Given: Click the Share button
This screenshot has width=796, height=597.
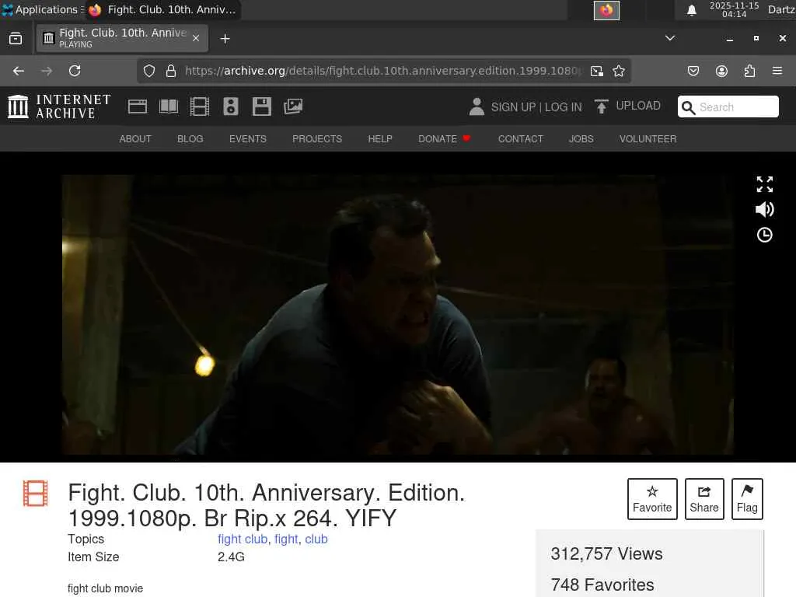Looking at the screenshot, I should point(704,499).
